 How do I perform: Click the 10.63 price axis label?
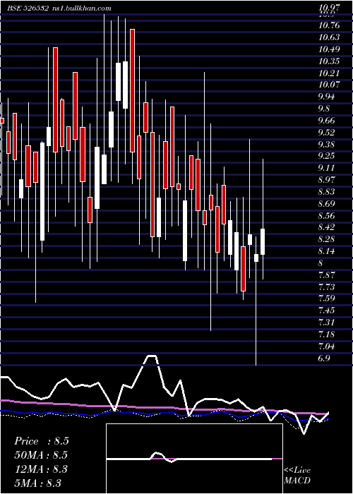pyautogui.click(x=329, y=37)
